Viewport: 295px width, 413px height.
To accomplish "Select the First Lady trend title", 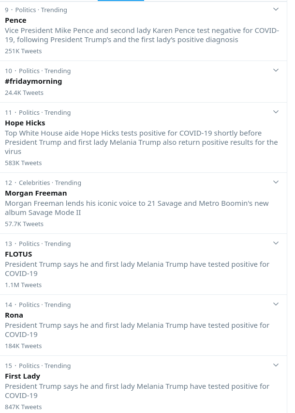I will [x=22, y=376].
